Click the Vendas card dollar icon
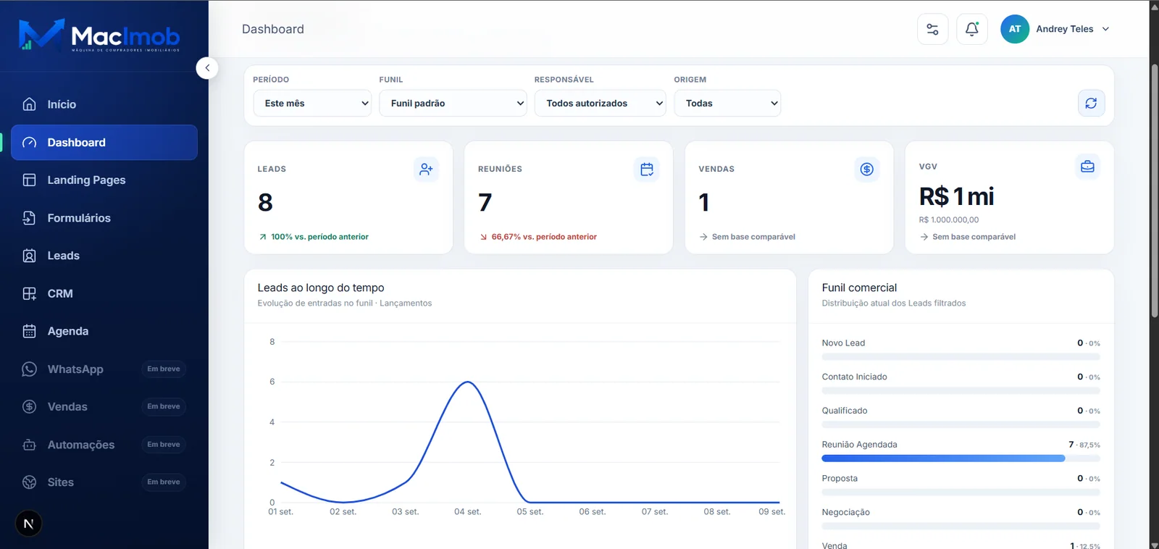Viewport: 1159px width, 549px height. click(x=867, y=169)
